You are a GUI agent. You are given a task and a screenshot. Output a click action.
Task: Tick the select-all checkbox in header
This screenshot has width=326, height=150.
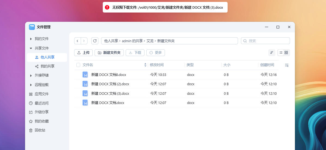point(78,65)
